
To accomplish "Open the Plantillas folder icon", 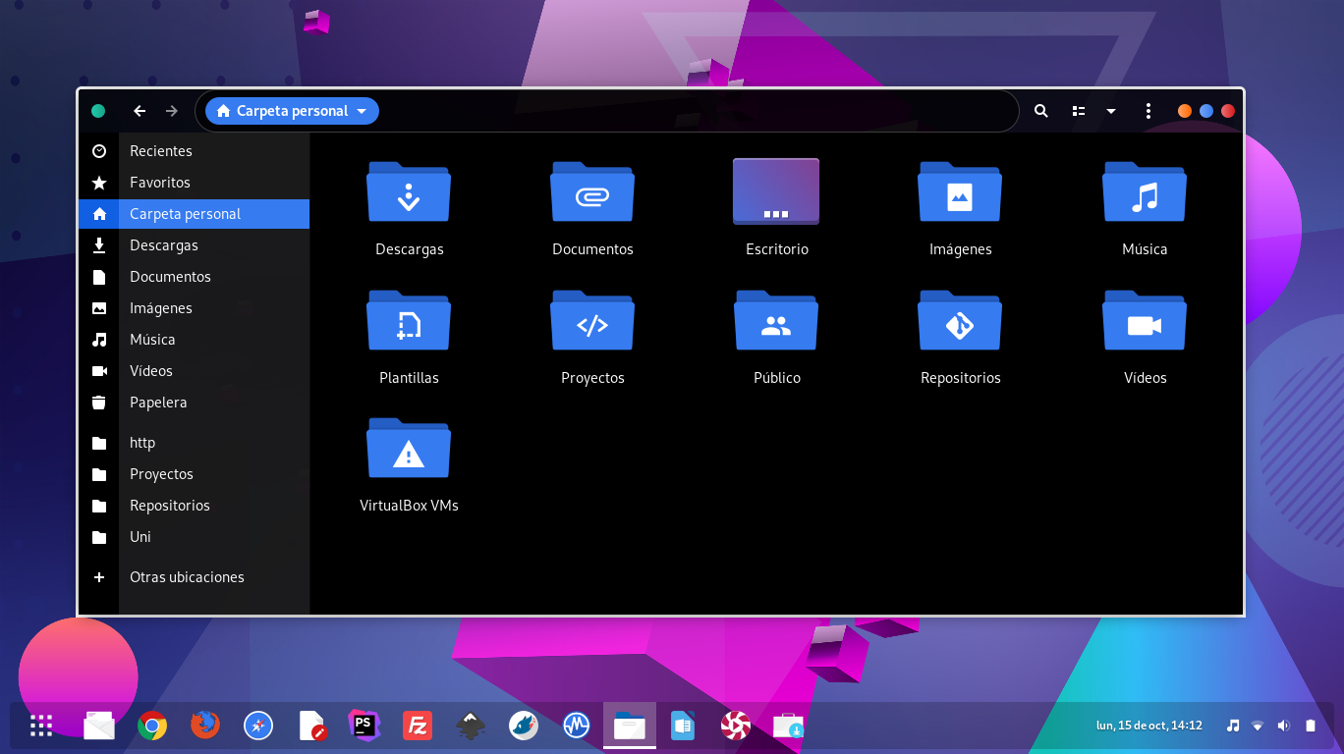I will (409, 320).
